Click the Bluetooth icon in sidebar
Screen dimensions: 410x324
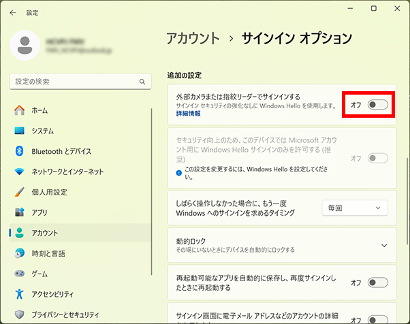click(x=19, y=151)
